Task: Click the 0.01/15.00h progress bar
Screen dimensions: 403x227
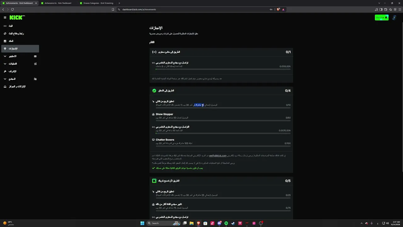Action: coord(223,133)
